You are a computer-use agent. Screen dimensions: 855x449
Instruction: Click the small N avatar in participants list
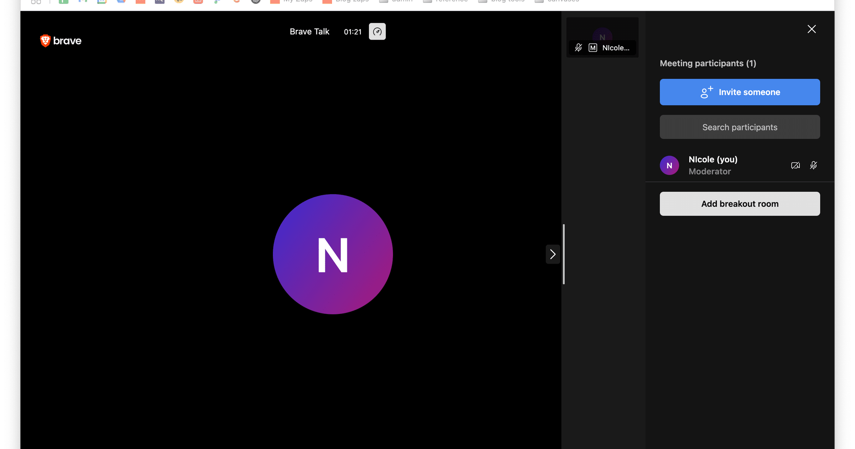click(669, 165)
